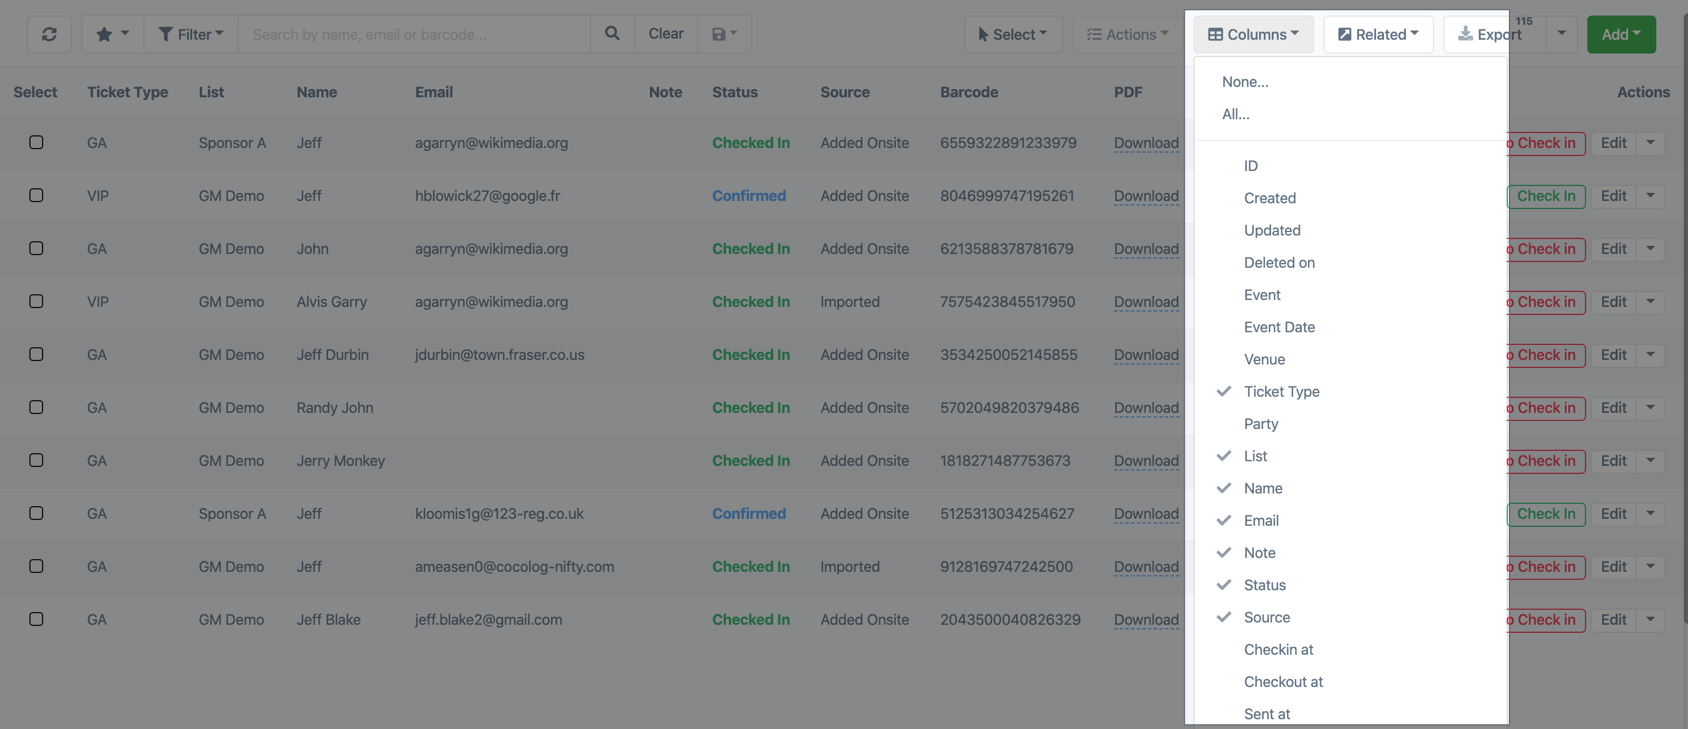Select checkbox for Jerry Monkey row
The width and height of the screenshot is (1688, 729).
click(36, 460)
